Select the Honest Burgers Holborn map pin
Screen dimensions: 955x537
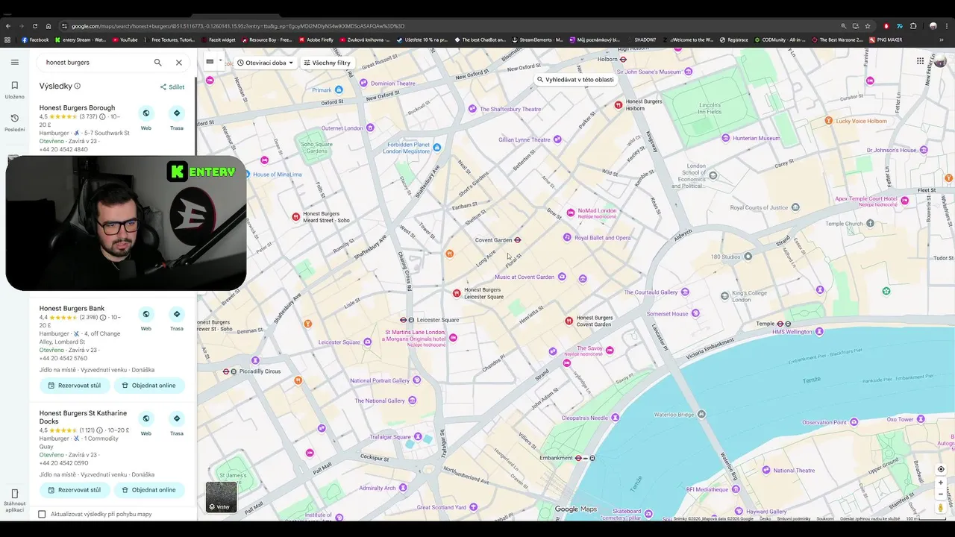[619, 105]
